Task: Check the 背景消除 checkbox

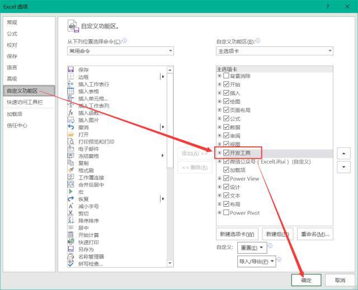Action: click(226, 75)
